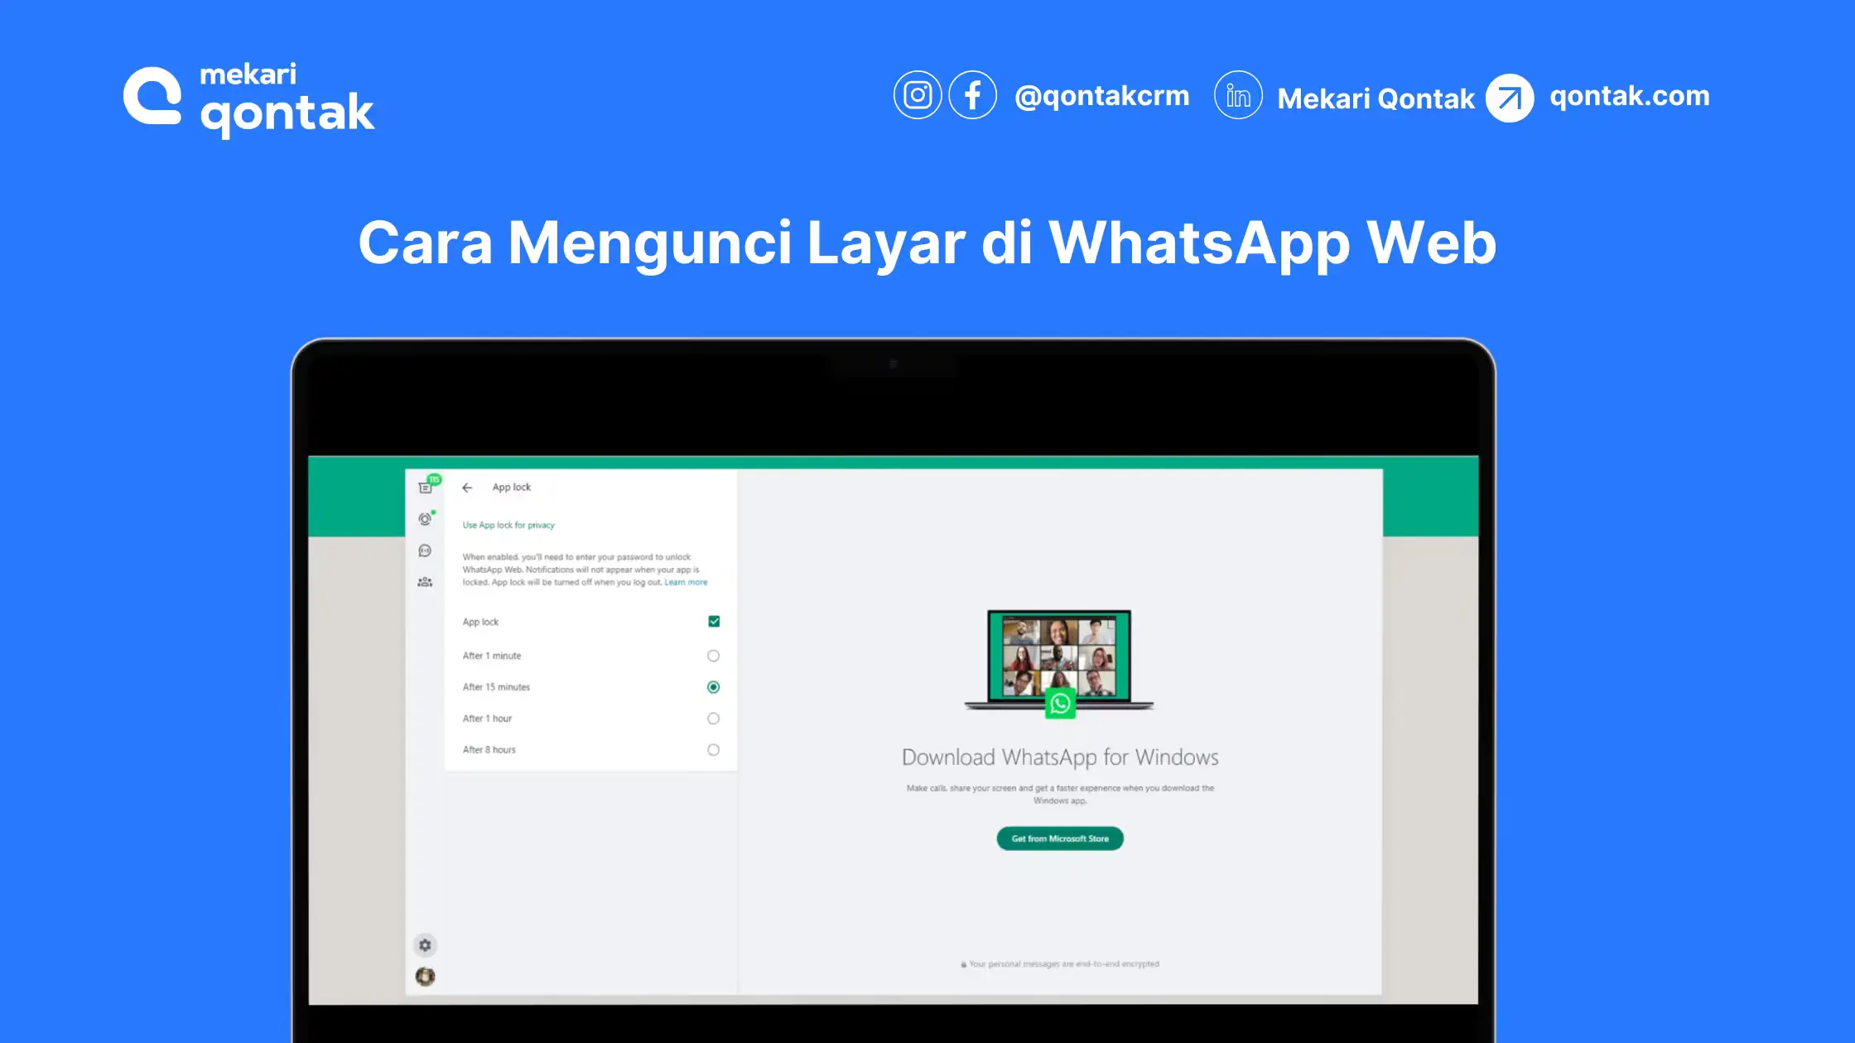Image resolution: width=1855 pixels, height=1043 pixels.
Task: Click the Facebook icon in banner
Action: 972,95
